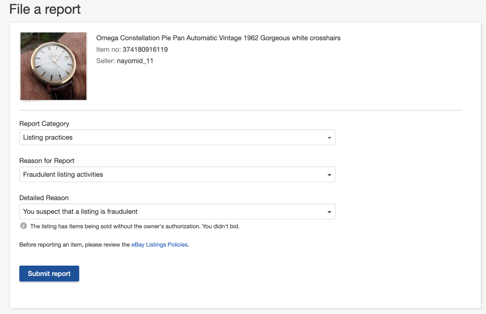The height and width of the screenshot is (314, 486).
Task: Click the 'Before reporting an item' notice text
Action: (74, 244)
